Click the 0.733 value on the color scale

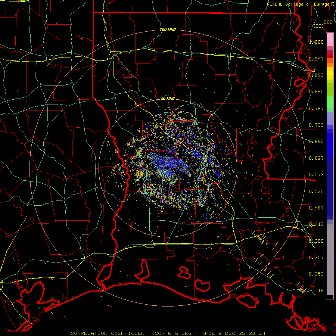click(316, 125)
